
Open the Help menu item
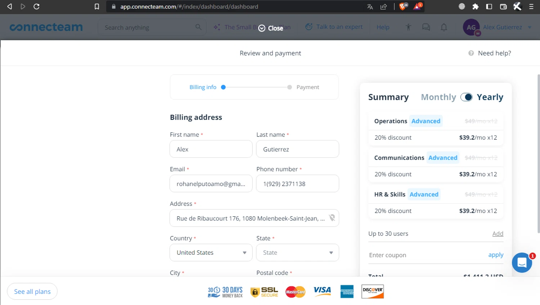point(383,27)
